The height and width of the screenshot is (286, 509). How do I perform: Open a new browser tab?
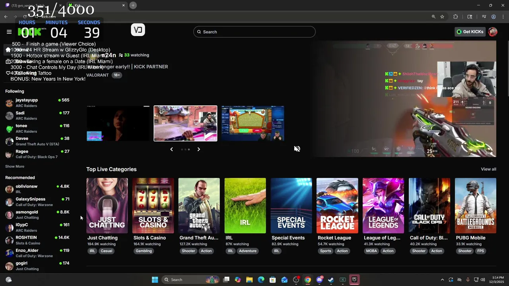[x=133, y=5]
